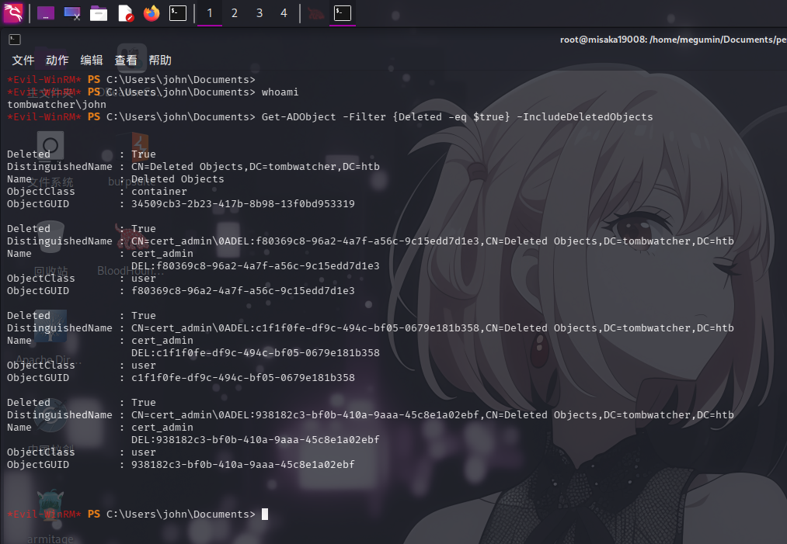Open the 编辑 menu
The image size is (787, 544).
coord(92,61)
